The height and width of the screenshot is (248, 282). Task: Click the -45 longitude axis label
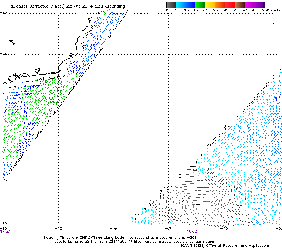click(x=3, y=228)
